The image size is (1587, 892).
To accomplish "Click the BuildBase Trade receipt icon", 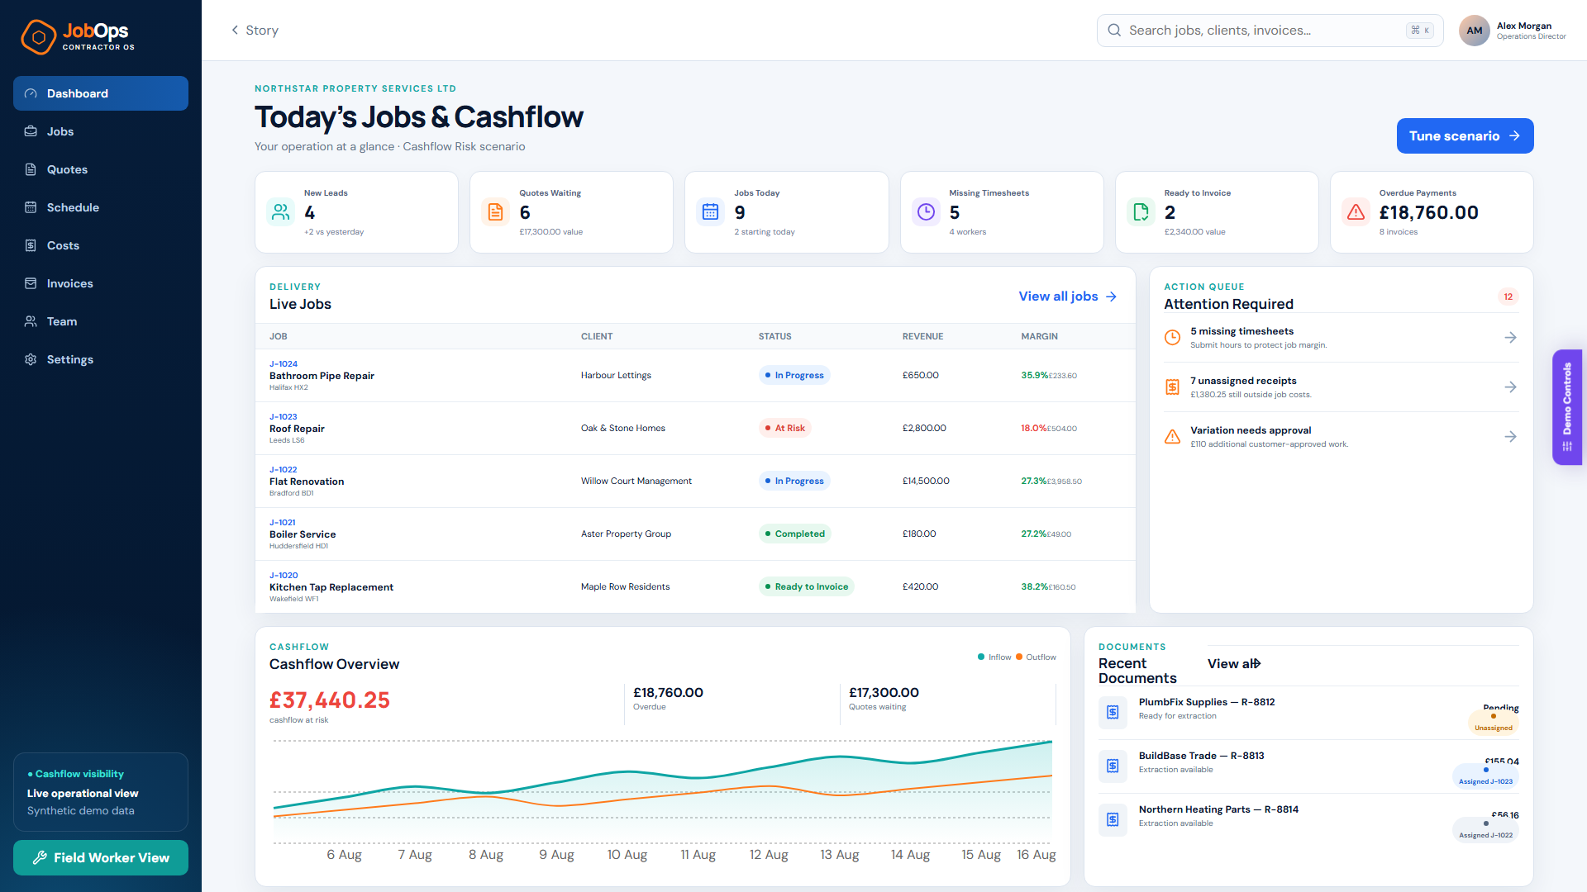I will point(1113,766).
